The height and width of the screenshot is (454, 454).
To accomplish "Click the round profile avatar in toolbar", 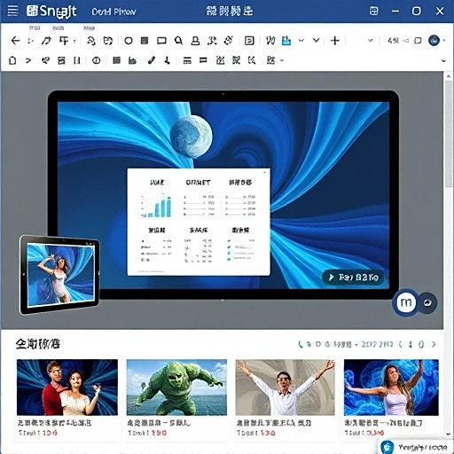I will point(434,40).
